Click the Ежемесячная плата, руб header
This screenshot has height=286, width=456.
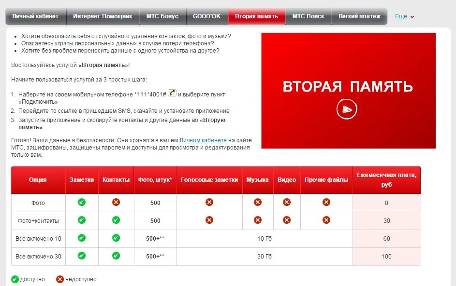click(x=386, y=180)
